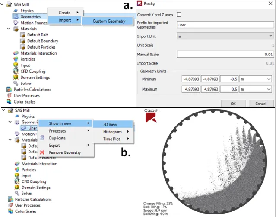Screen dimensions: 276x217
Task: Click the Duplicate copy icon in context menu
Action: point(42,138)
